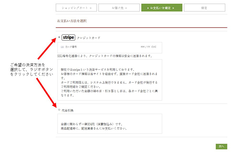Click the SSL暗号化通信 notice text
This screenshot has height=153, width=233.
(105, 56)
